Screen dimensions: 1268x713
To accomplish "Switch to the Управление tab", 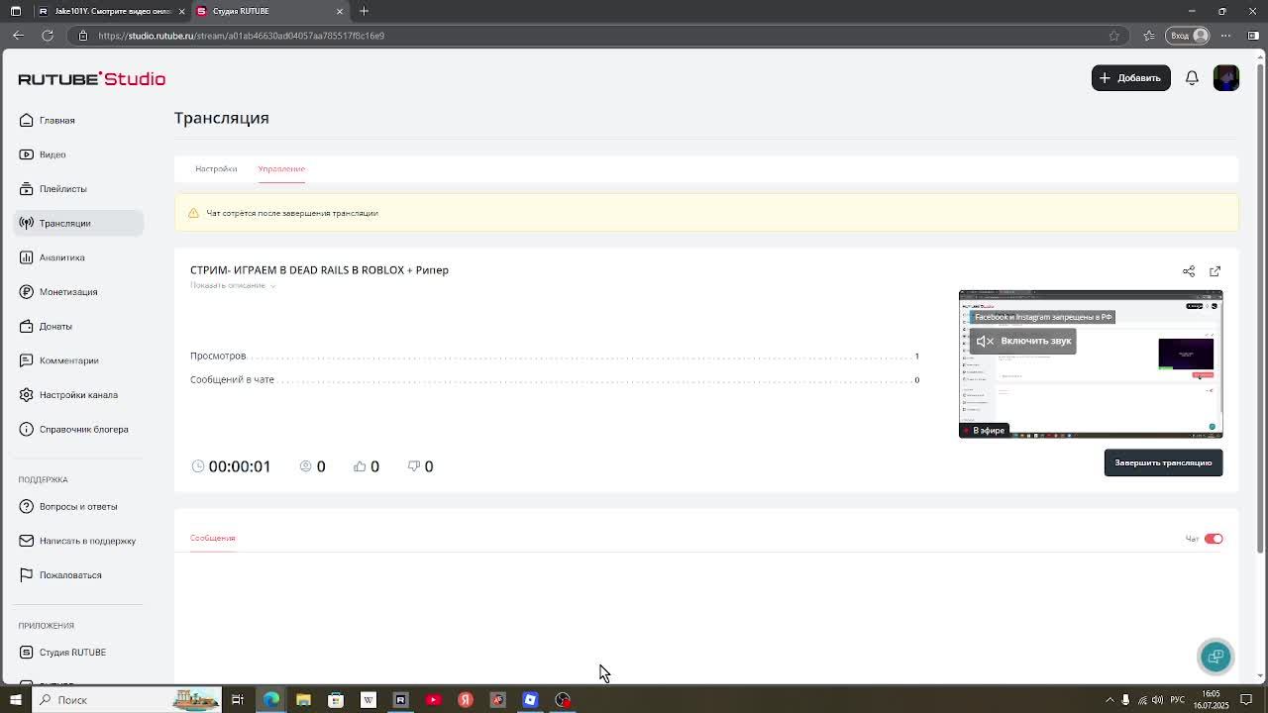I will point(281,168).
